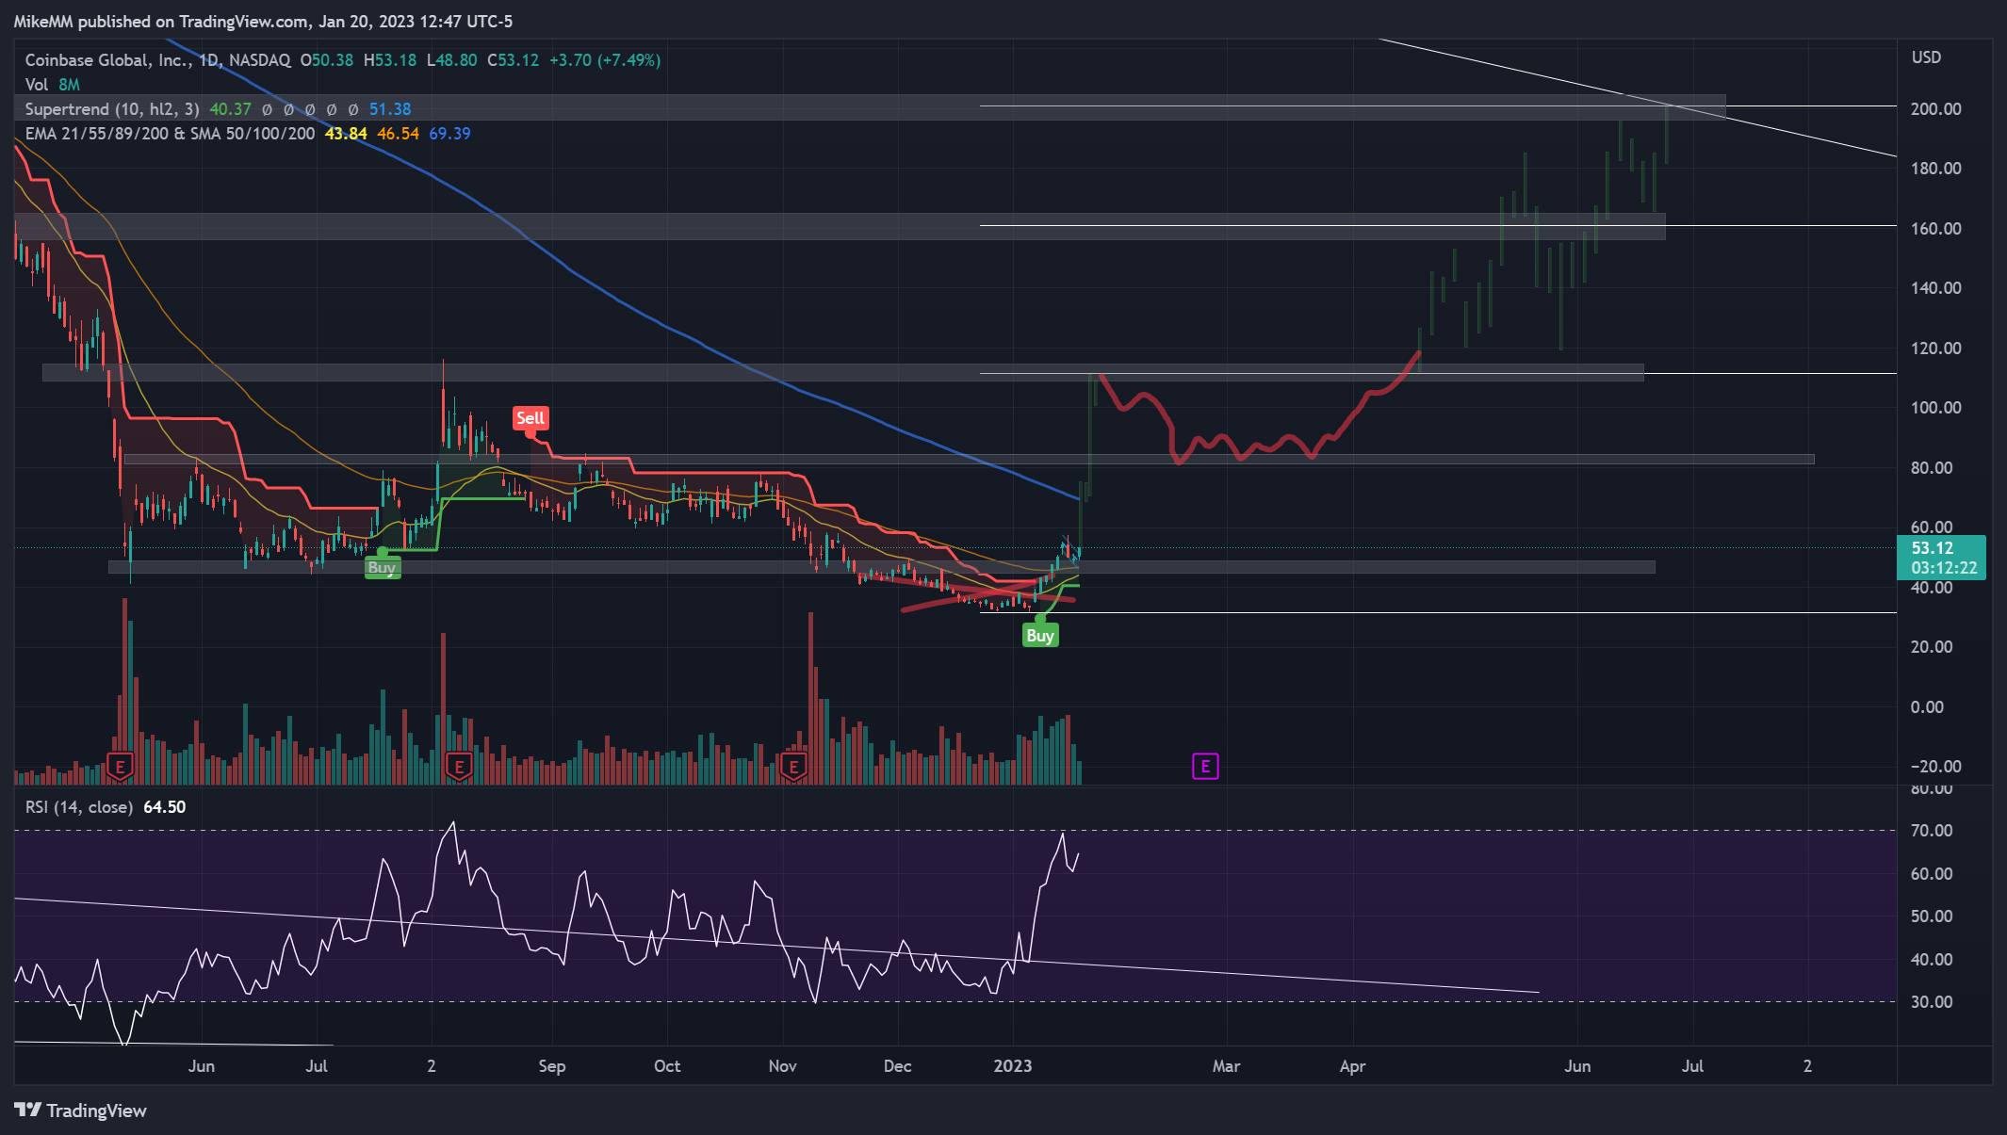Viewport: 2007px width, 1135px height.
Task: Click the Dec label on time axis
Action: [898, 1066]
